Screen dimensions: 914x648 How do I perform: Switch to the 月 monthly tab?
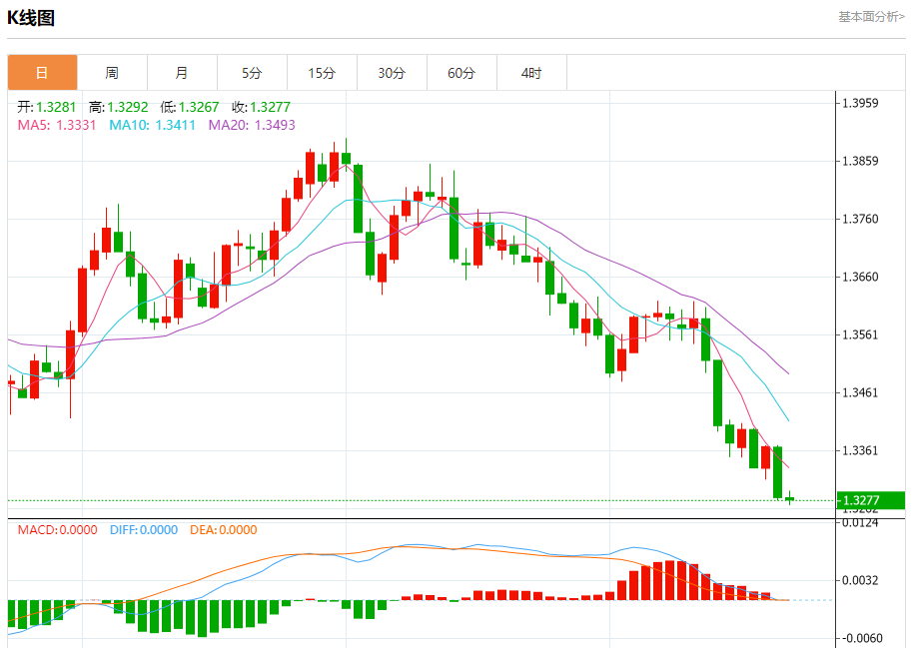(182, 73)
